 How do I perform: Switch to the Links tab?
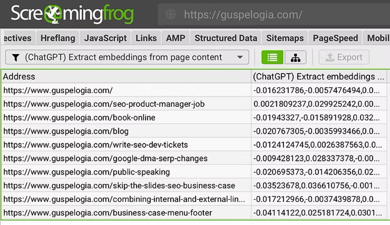coord(146,38)
